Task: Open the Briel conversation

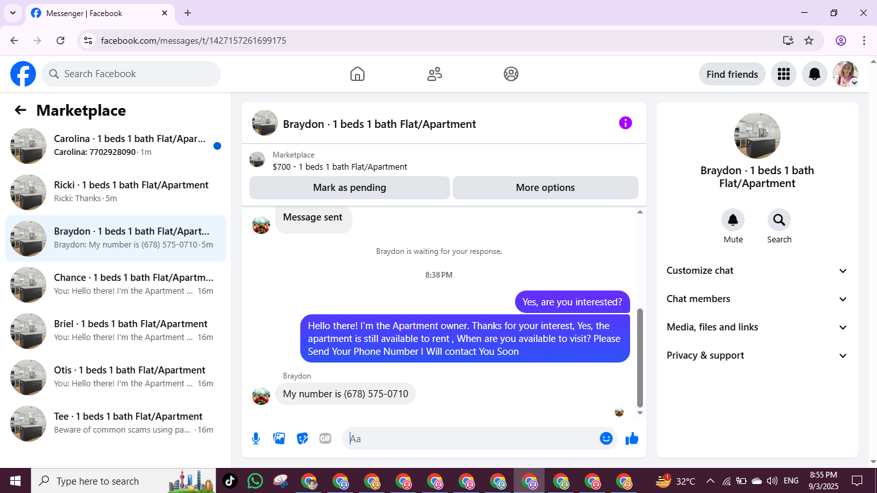Action: [116, 331]
